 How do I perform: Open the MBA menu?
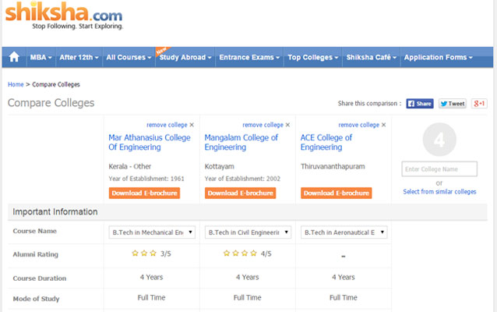click(40, 57)
